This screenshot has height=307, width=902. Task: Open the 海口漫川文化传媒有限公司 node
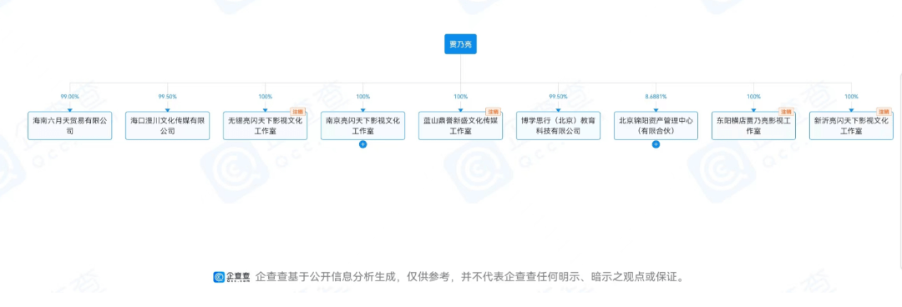[x=167, y=126]
